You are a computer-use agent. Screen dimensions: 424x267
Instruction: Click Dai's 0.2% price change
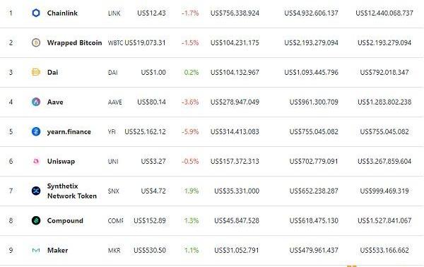(x=192, y=73)
